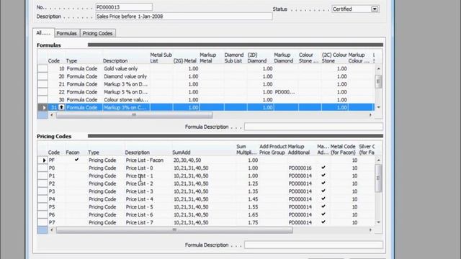Click Formulas grid scroll-up arrow

tap(378, 69)
